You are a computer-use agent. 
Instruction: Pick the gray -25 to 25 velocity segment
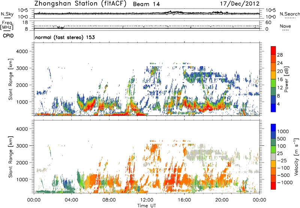(x=273, y=157)
